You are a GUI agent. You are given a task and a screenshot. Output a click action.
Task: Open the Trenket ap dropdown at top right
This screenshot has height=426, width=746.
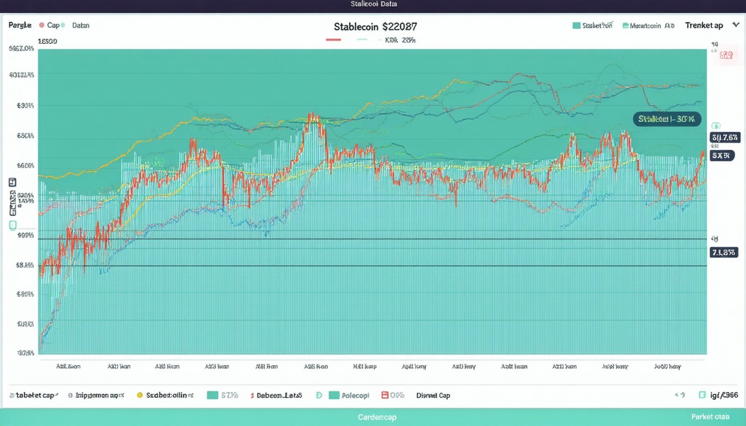[704, 26]
